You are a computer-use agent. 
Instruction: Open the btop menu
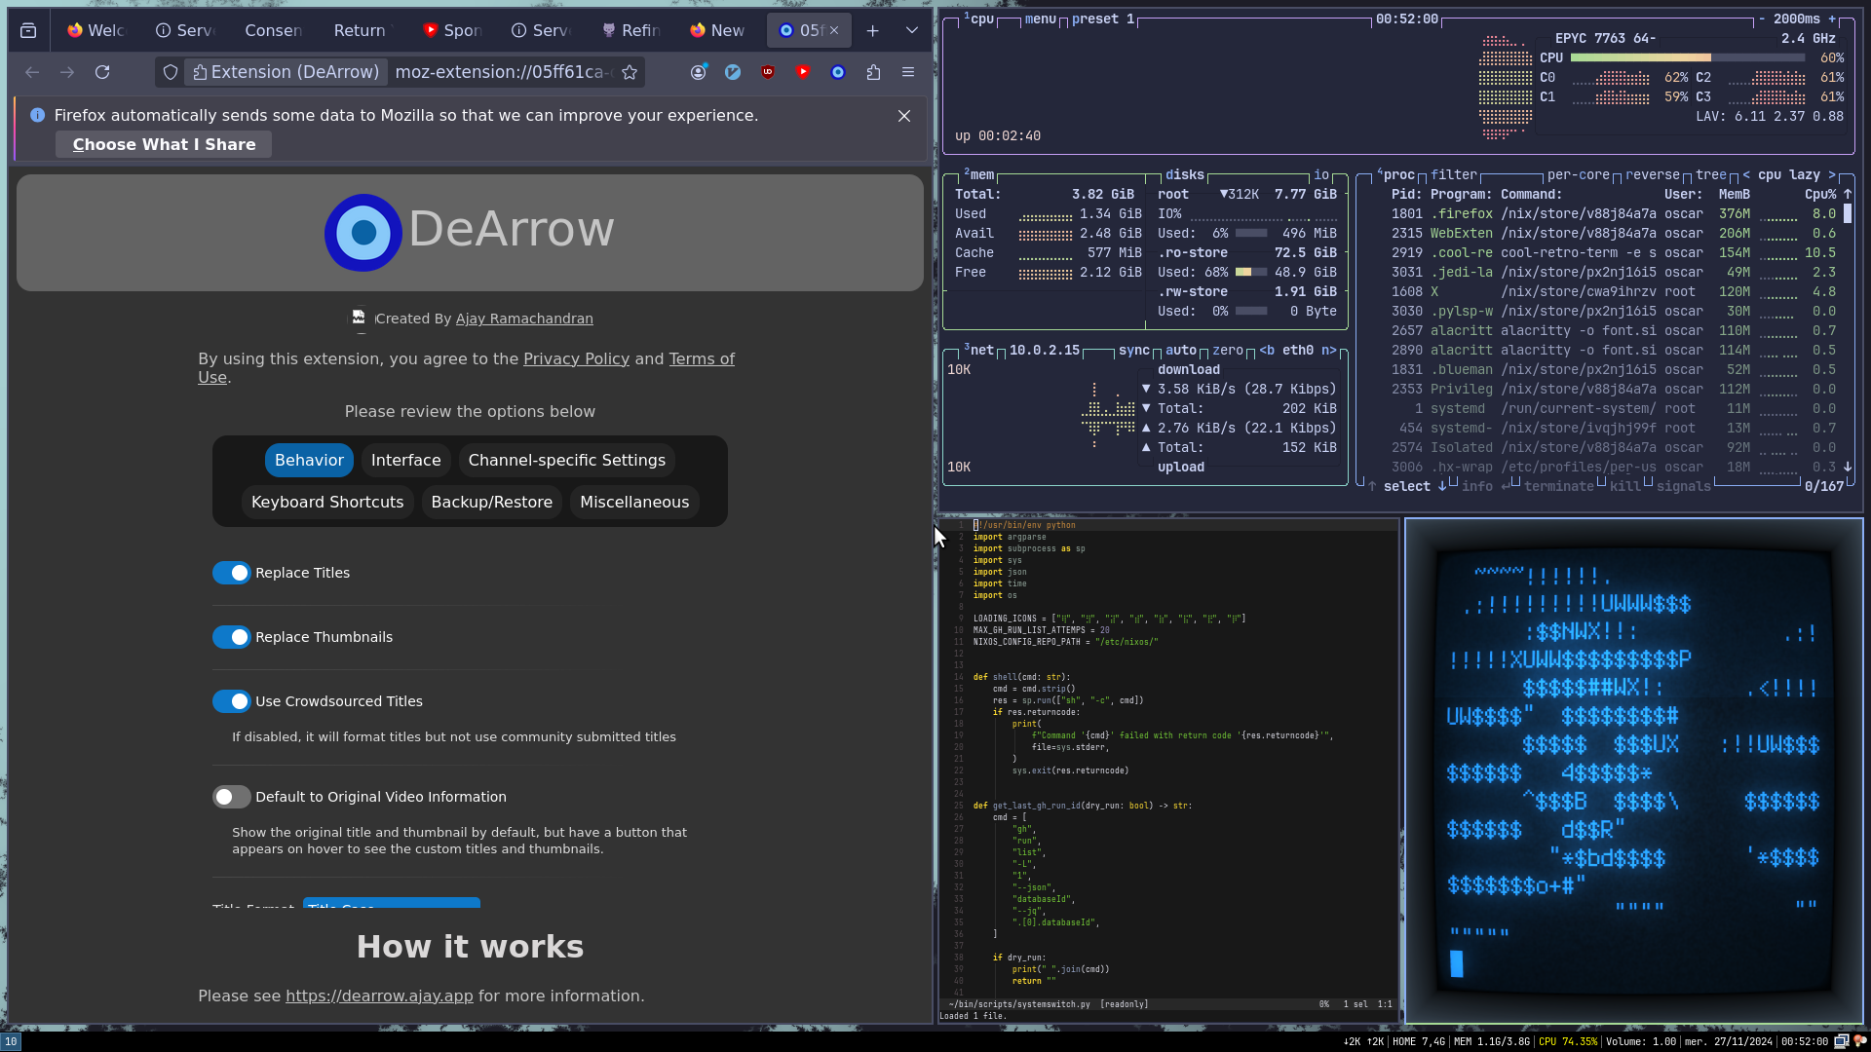coord(1040,19)
